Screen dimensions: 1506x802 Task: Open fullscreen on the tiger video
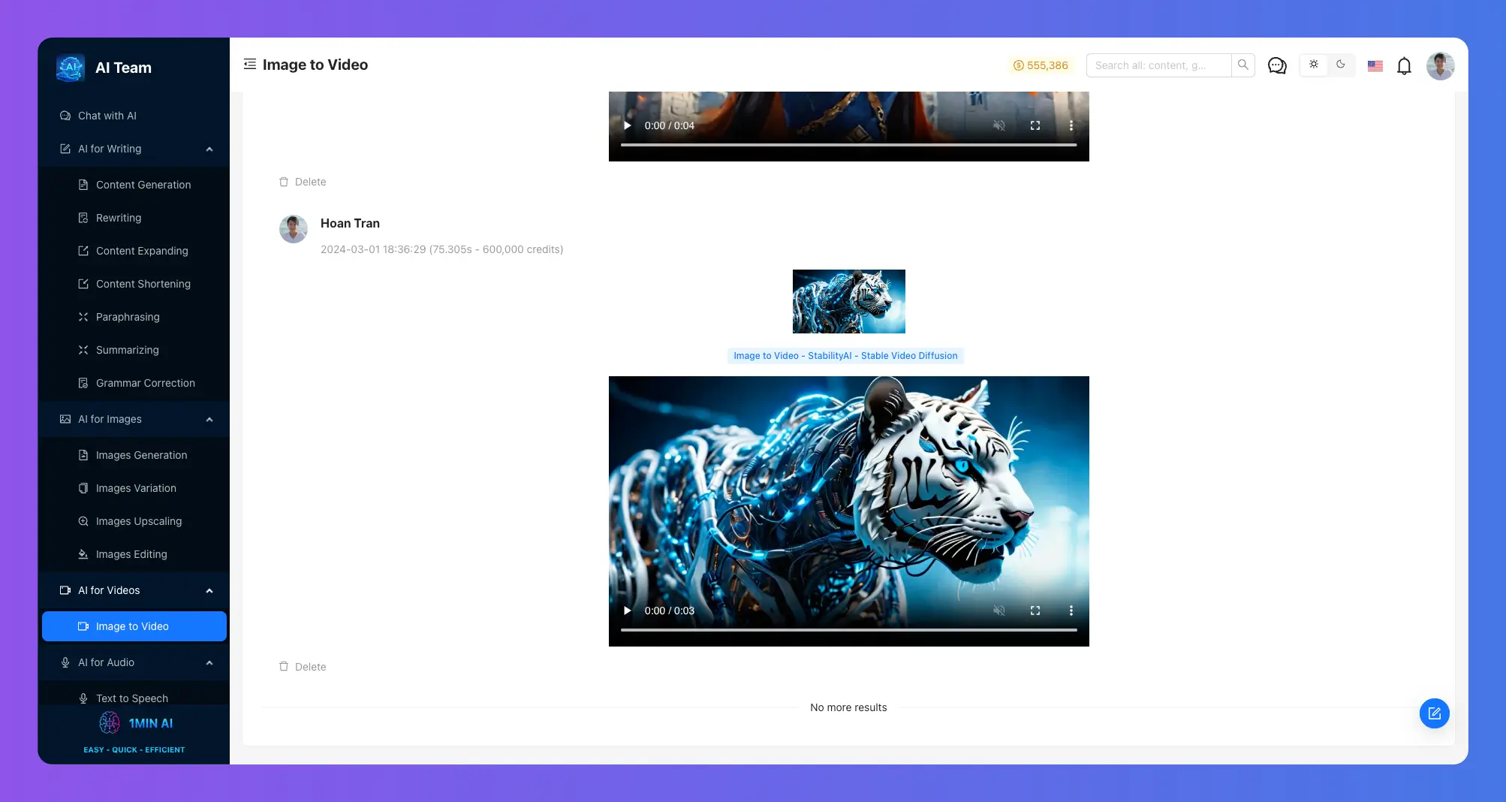[x=1035, y=611]
